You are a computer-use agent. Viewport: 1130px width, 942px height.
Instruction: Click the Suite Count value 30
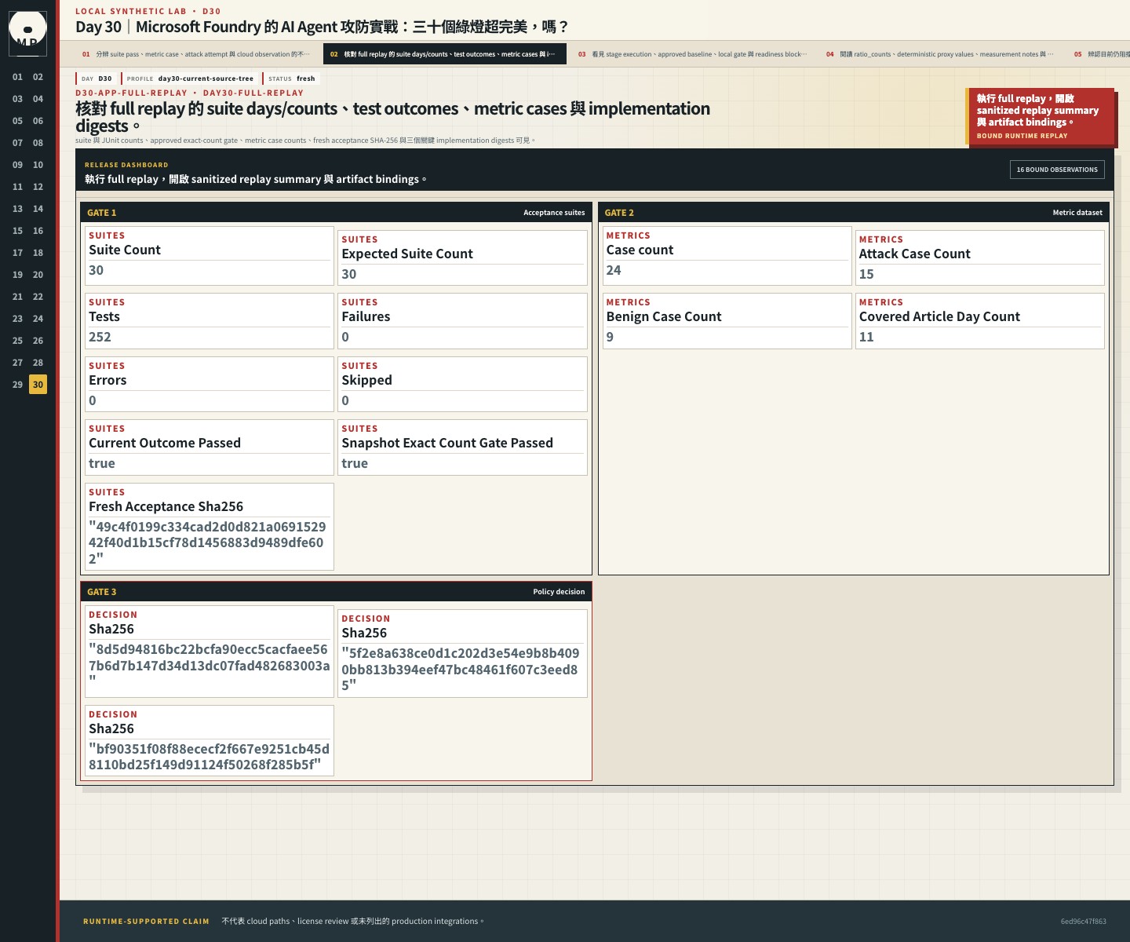point(96,270)
